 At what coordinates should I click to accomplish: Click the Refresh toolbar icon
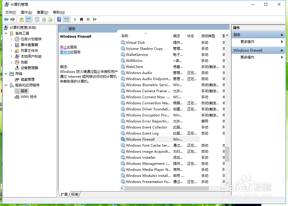point(44,19)
